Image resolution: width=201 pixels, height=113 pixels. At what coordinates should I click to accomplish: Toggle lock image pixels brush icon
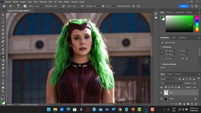(x=169, y=87)
